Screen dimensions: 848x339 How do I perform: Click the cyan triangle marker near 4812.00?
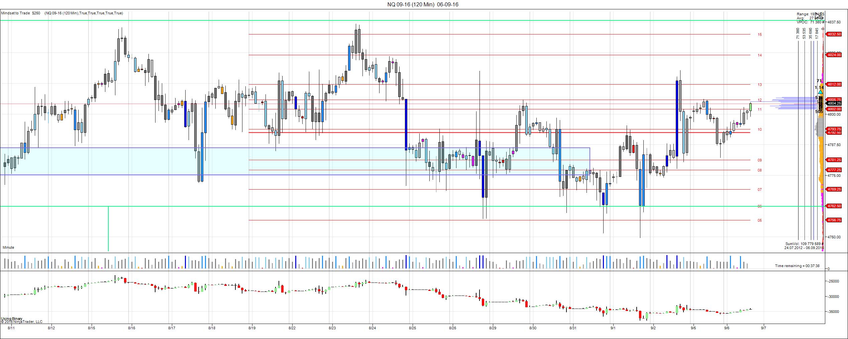(x=820, y=91)
